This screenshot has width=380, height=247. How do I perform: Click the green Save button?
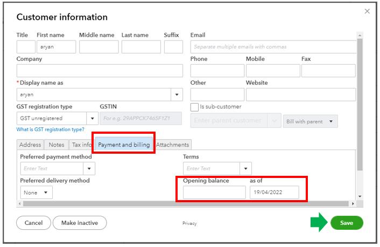point(347,223)
